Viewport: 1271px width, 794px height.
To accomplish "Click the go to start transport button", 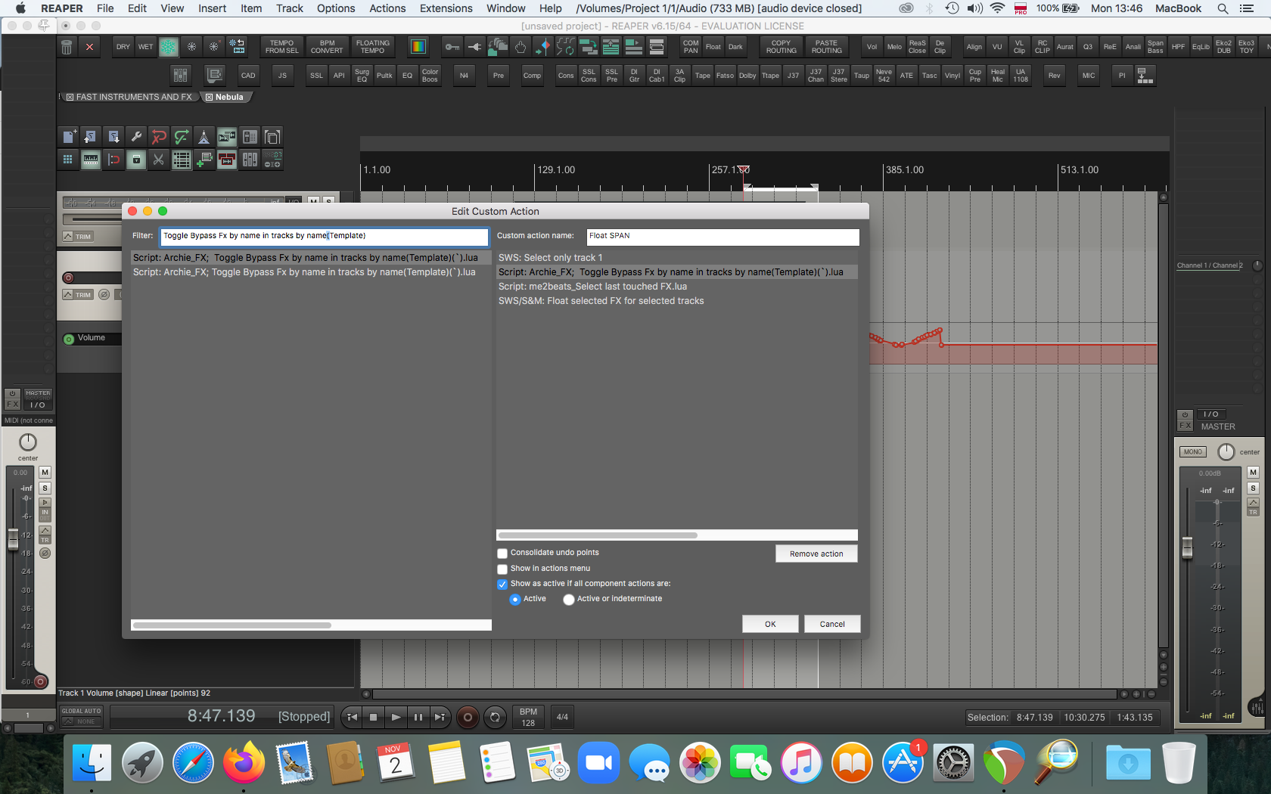I will (x=352, y=717).
